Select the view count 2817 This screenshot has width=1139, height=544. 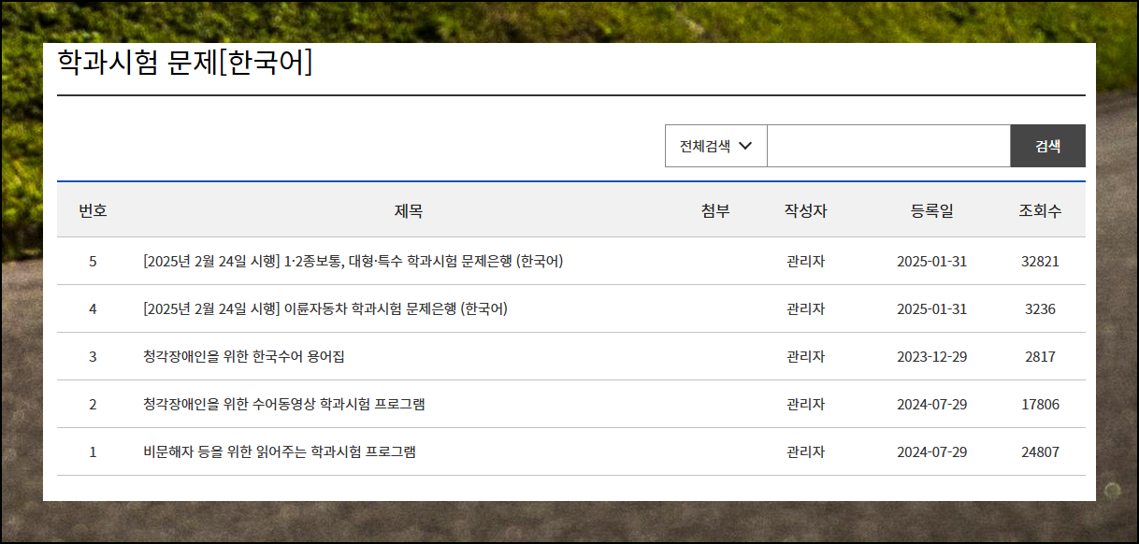(1040, 356)
